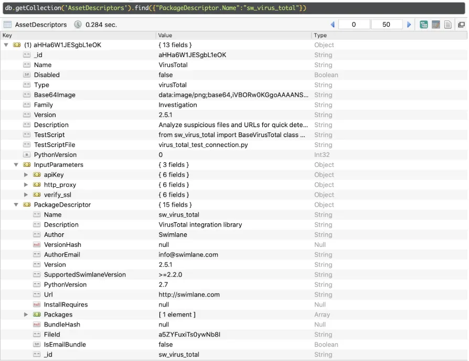This screenshot has width=469, height=361.
Task: Click the 0.284 sec. query time label
Action: 101,25
